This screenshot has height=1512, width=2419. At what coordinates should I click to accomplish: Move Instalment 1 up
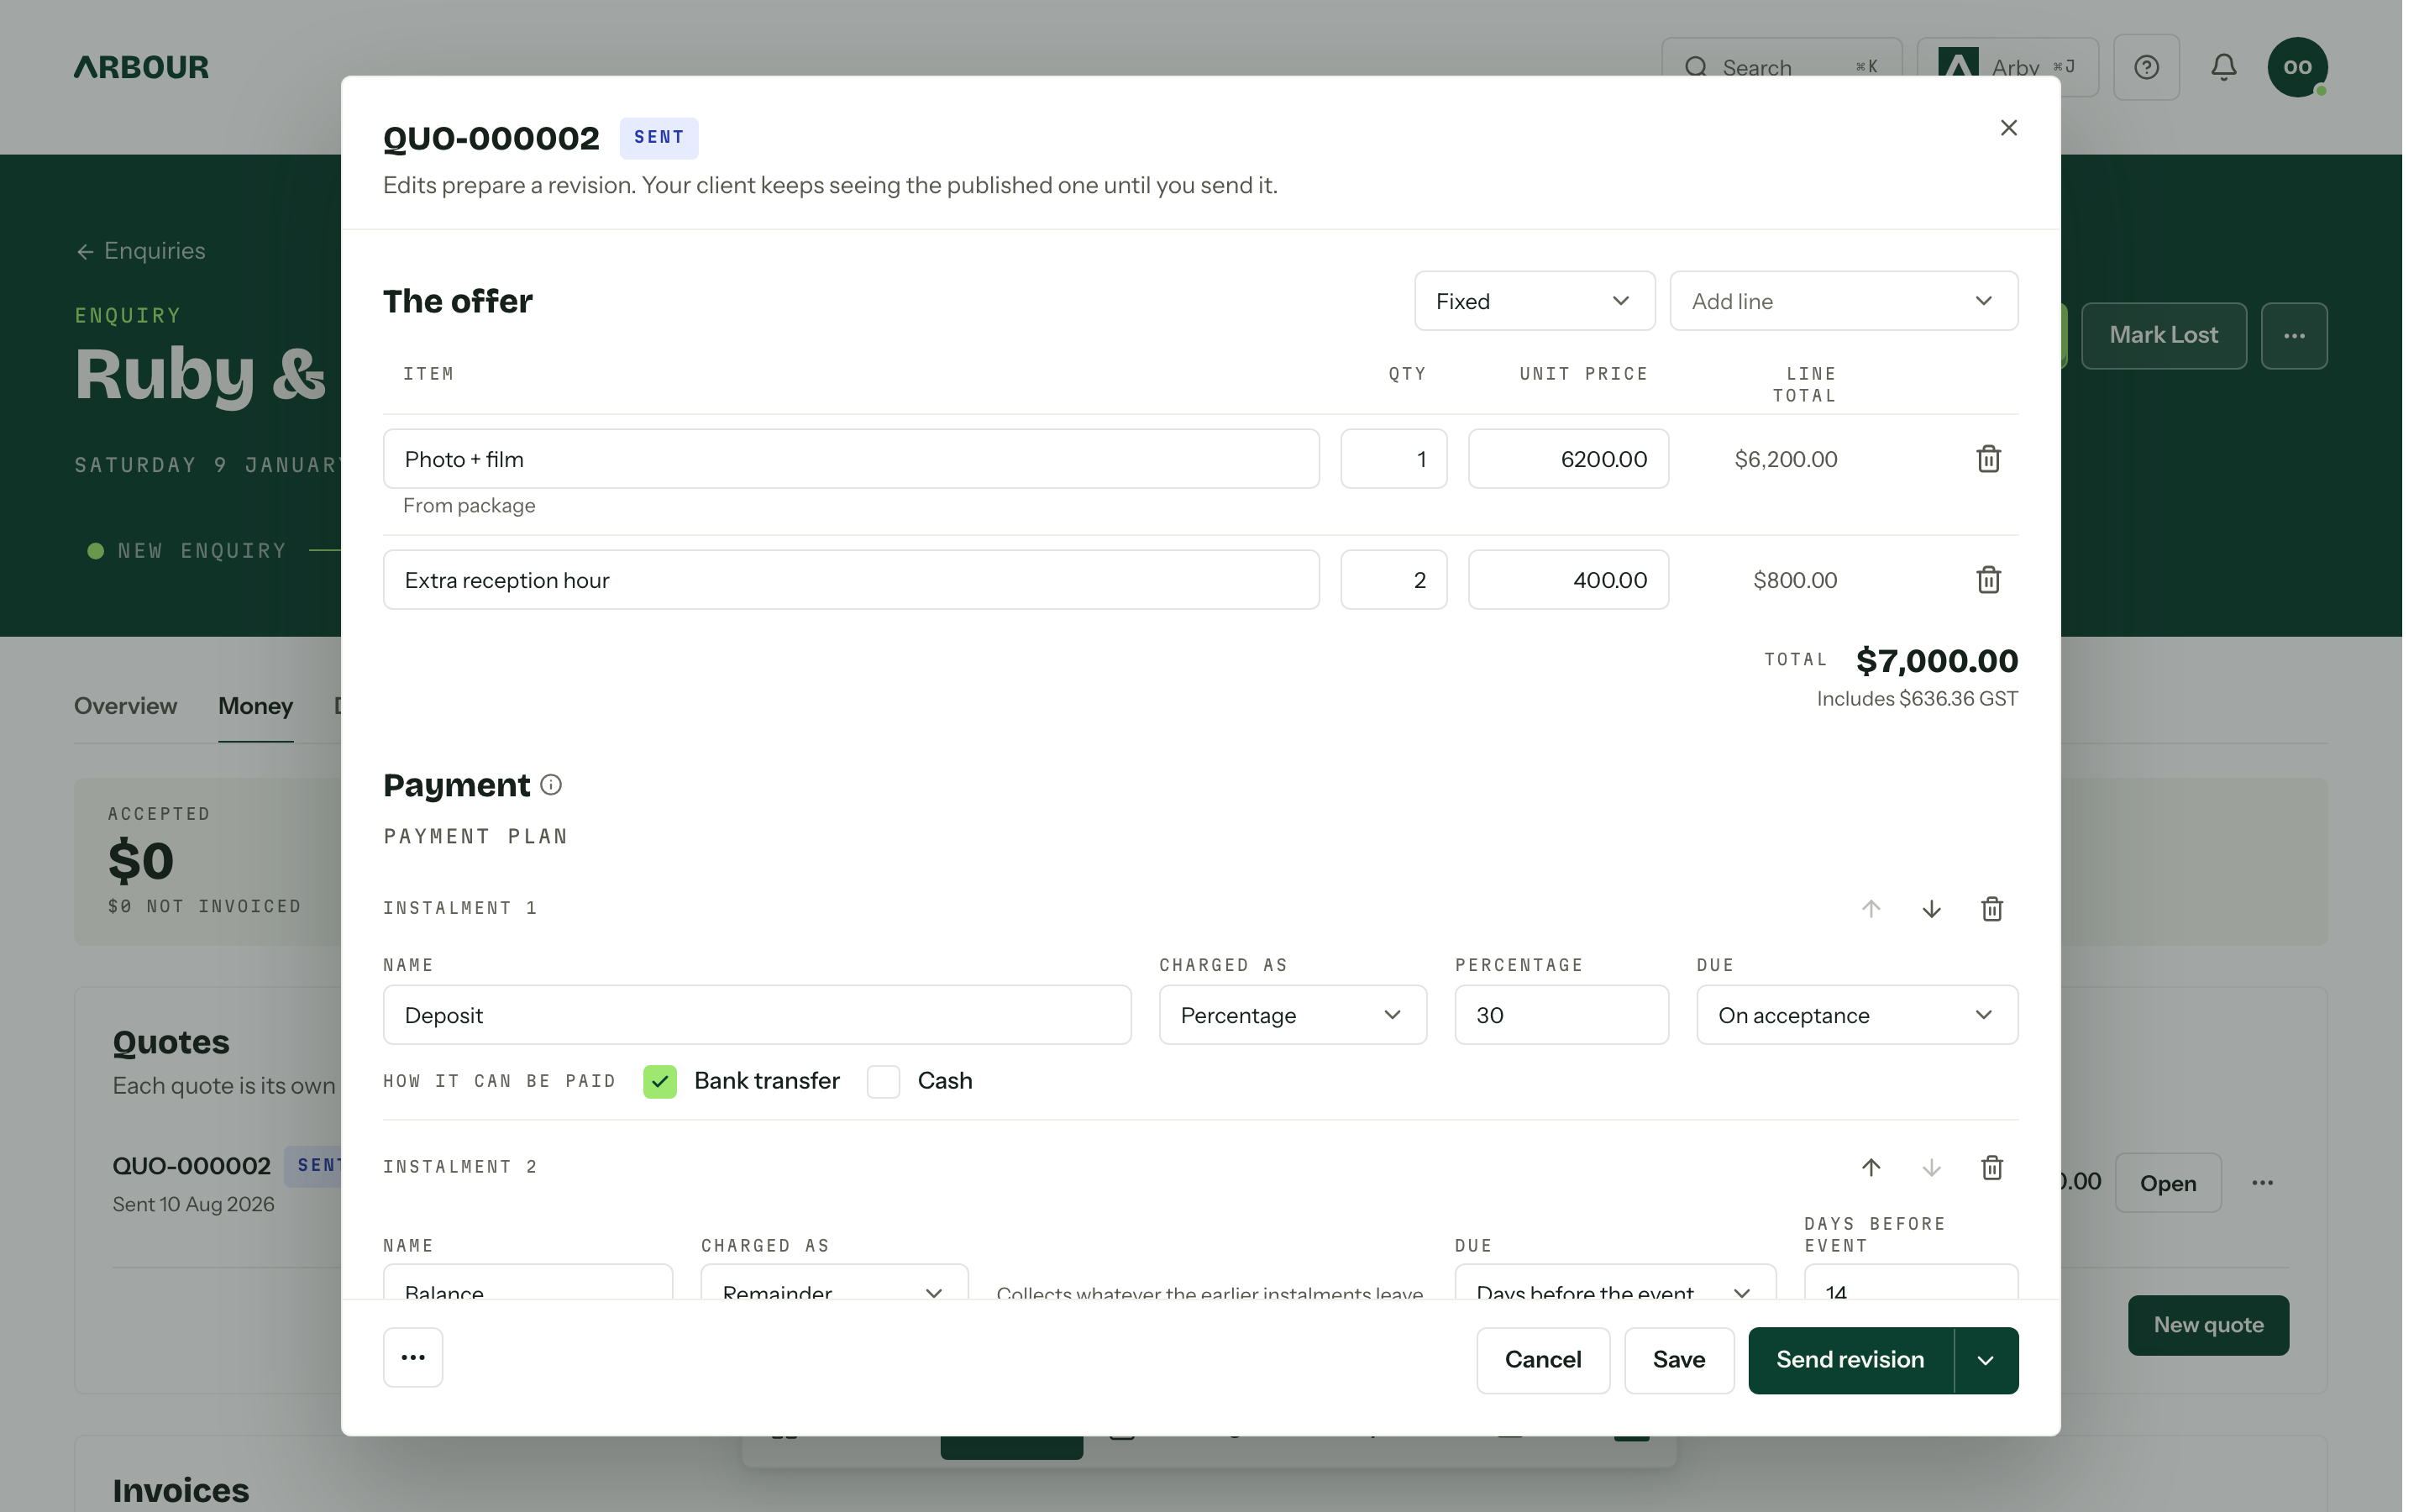pos(1871,909)
